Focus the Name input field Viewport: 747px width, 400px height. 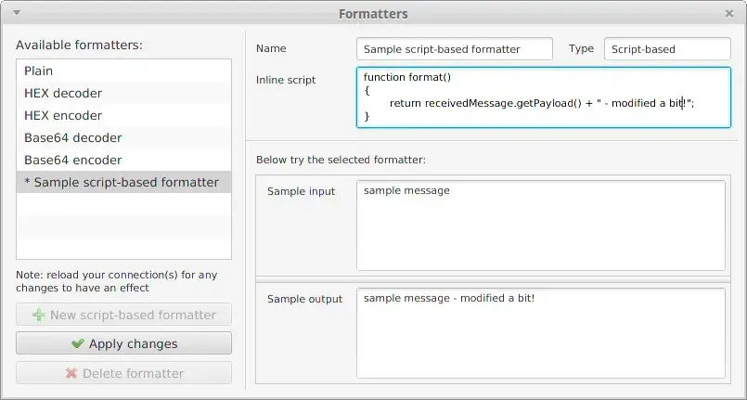455,49
